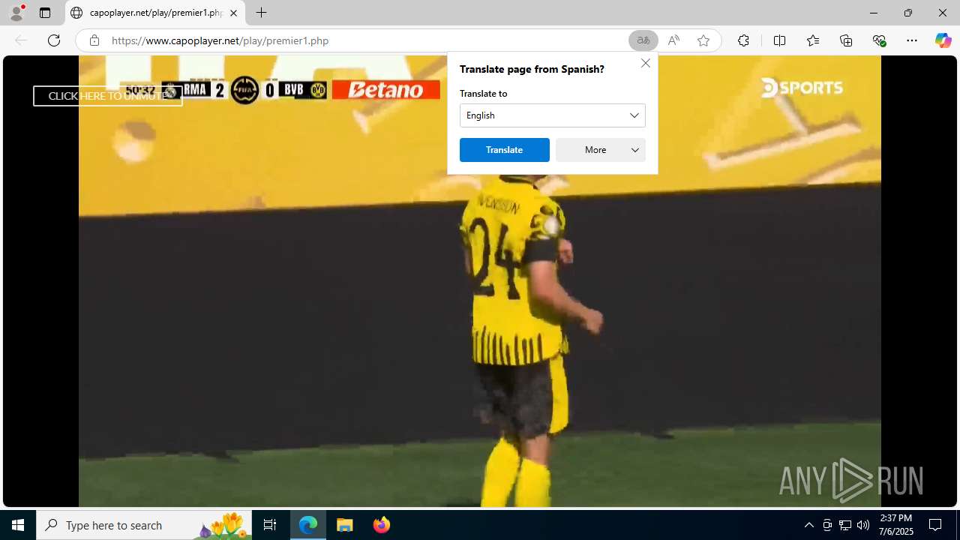Open Favorites list

tap(813, 40)
